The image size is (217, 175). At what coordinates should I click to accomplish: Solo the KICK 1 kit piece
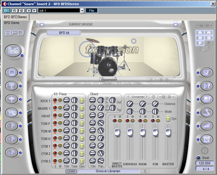[x=55, y=100]
